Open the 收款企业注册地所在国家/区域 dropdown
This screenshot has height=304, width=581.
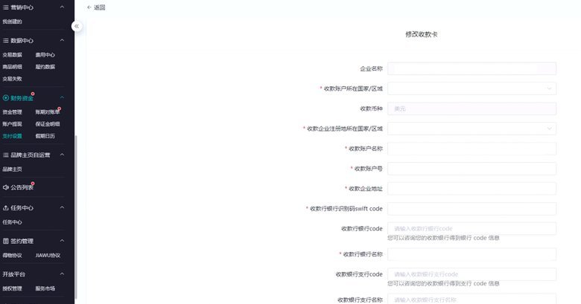click(472, 129)
